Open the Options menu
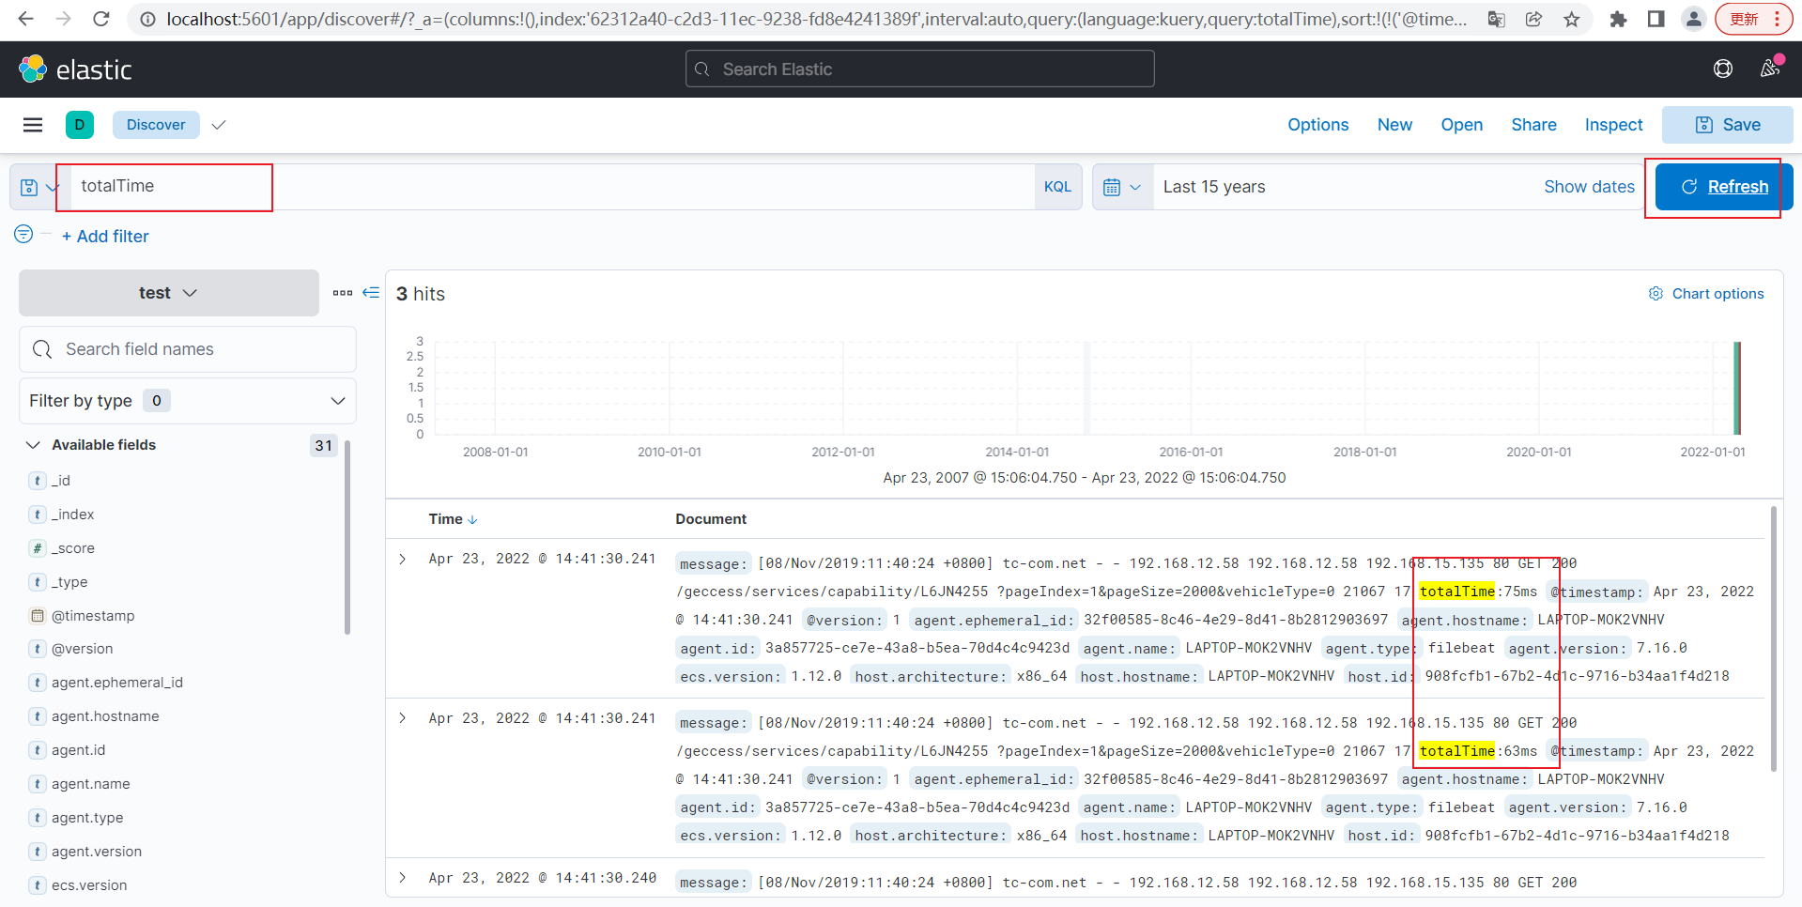Image resolution: width=1802 pixels, height=907 pixels. [1318, 125]
